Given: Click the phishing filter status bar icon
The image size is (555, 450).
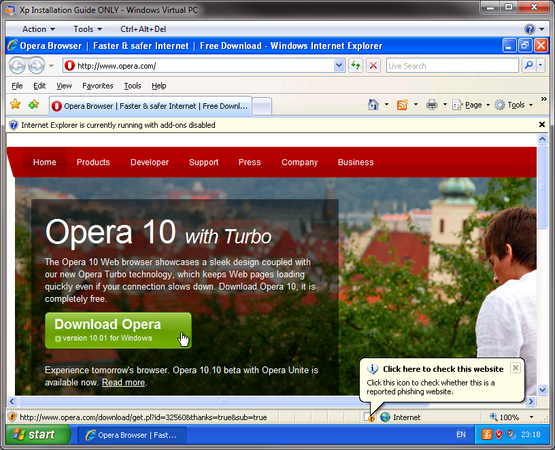Looking at the screenshot, I should pos(369,417).
